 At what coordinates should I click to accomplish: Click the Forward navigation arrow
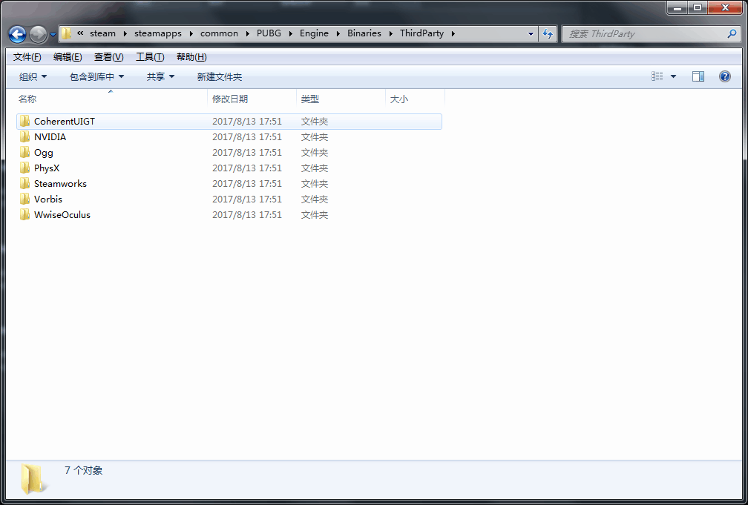[x=38, y=34]
